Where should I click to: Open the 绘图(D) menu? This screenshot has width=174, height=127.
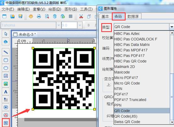pos(55,9)
